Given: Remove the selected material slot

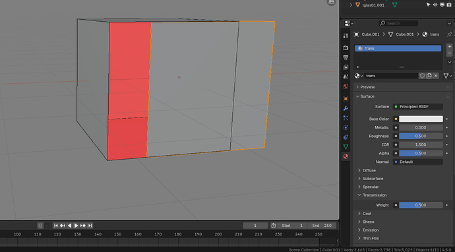Looking at the screenshot, I should (450, 53).
